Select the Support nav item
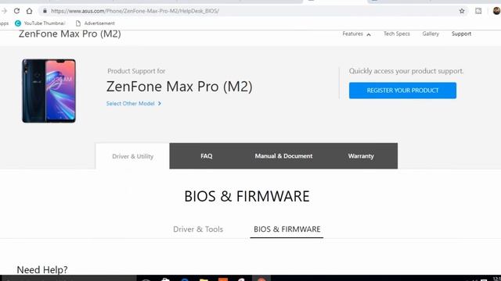The width and height of the screenshot is (501, 281). [x=461, y=34]
